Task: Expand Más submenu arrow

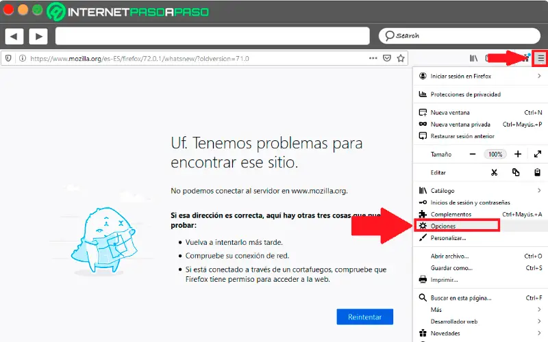Action: 539,310
